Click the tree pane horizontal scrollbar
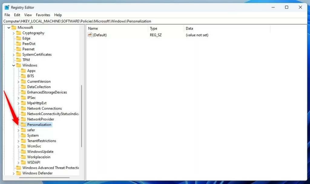Viewport: 310px width, 184px height. (44, 177)
